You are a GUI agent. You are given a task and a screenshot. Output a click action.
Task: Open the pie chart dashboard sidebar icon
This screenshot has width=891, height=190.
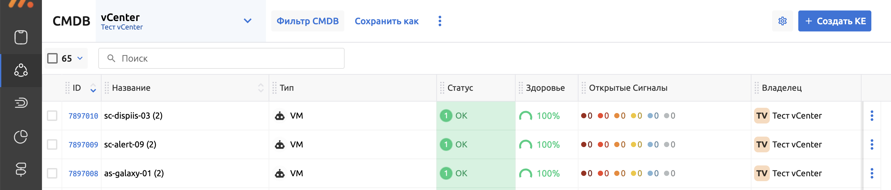21,136
